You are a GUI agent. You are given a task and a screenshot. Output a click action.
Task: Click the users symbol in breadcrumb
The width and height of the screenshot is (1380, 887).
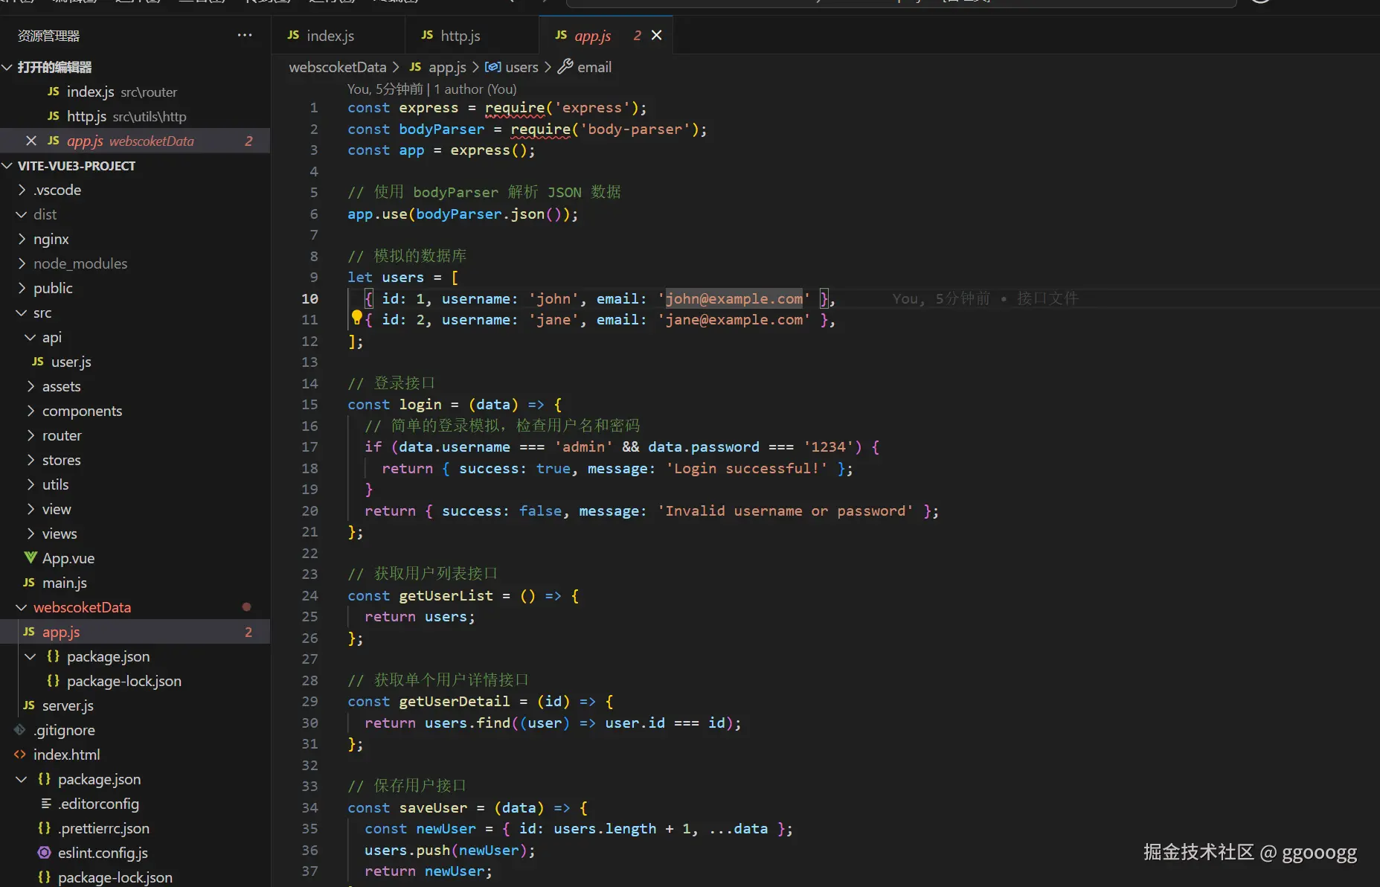(521, 67)
